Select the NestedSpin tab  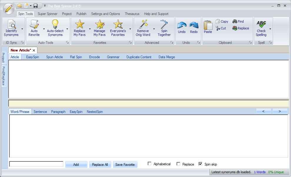pyautogui.click(x=95, y=112)
